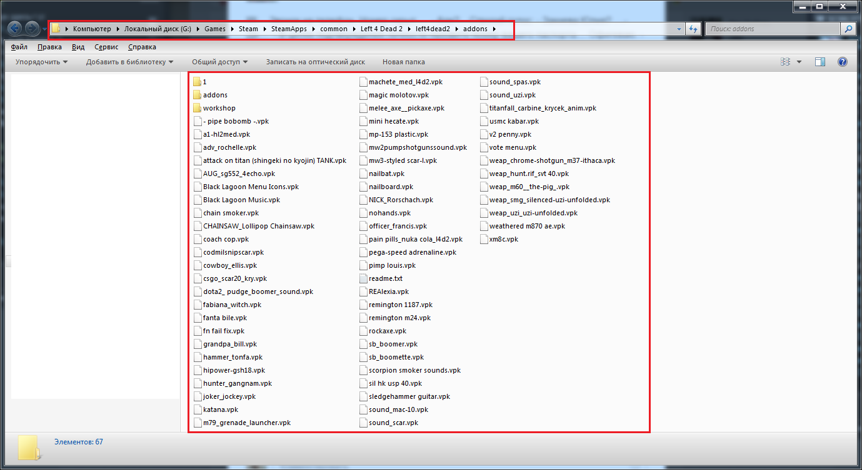Open the Добавить в библиотеку dropdown
862x470 pixels.
(129, 62)
